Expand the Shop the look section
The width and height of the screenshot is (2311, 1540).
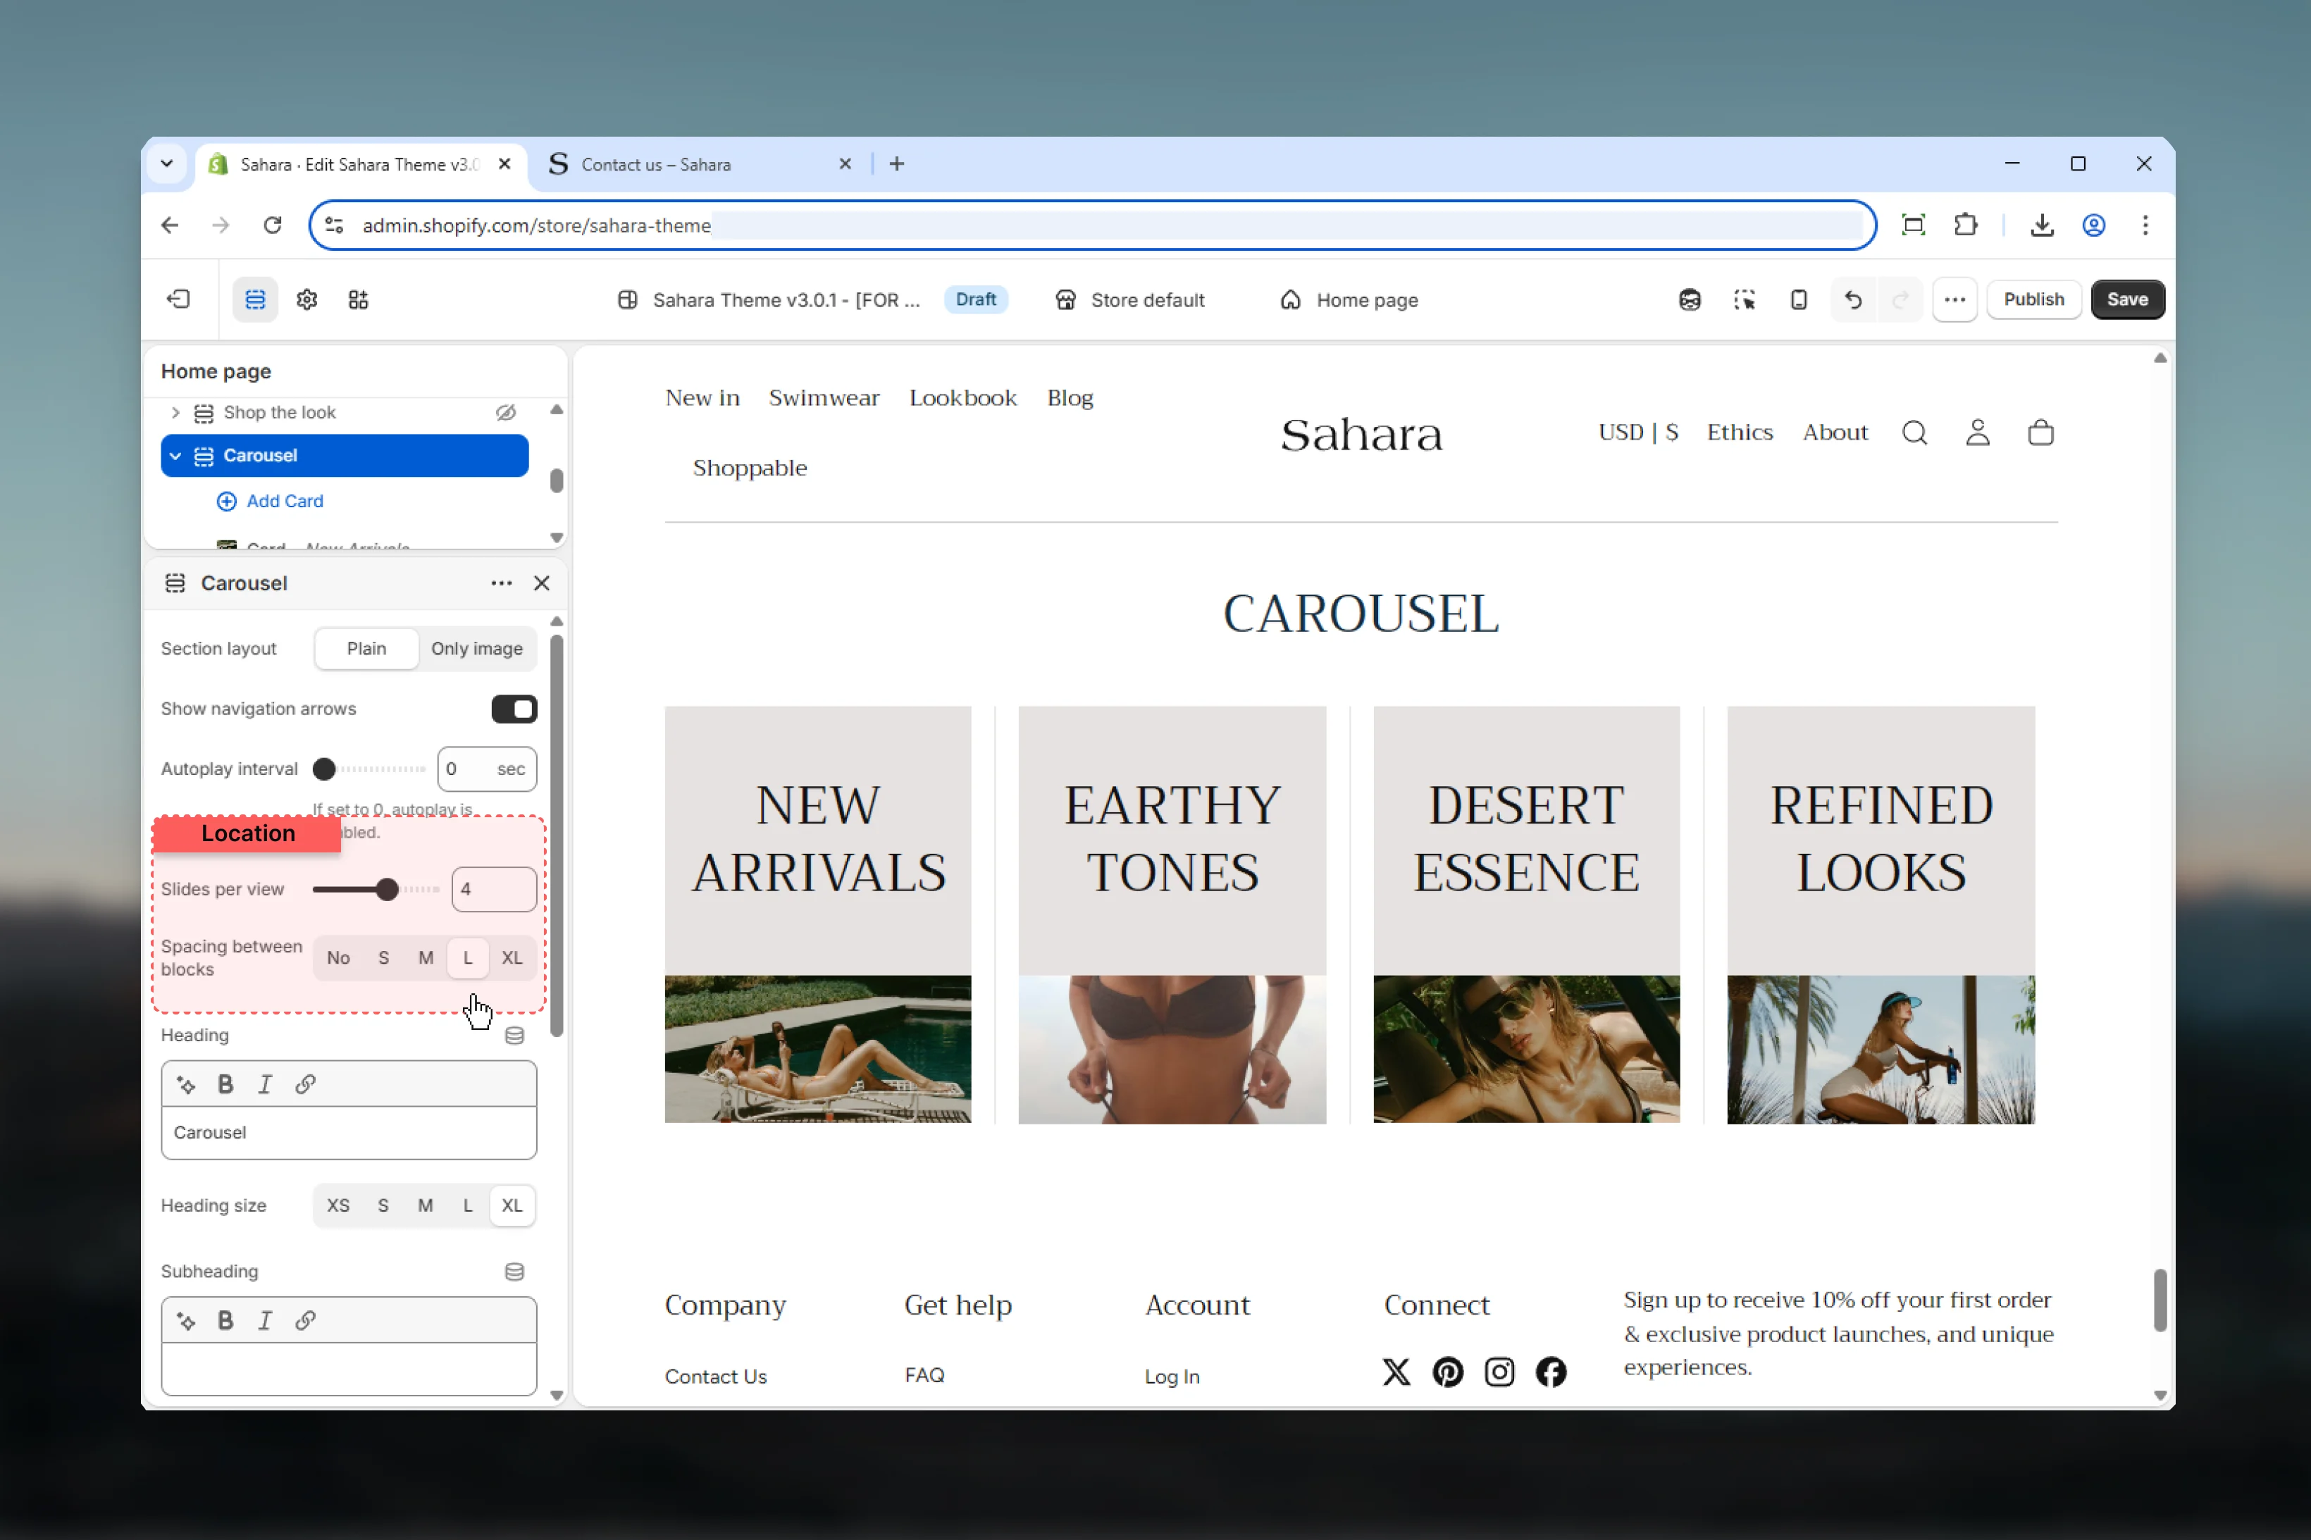pos(175,413)
